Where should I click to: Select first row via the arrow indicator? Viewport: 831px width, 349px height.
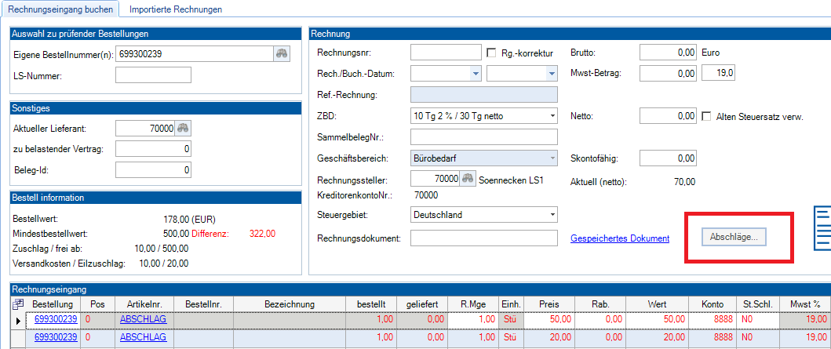tap(19, 320)
